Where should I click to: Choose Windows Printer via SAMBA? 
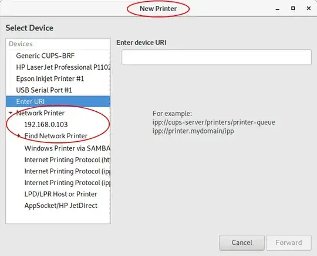[x=58, y=148]
